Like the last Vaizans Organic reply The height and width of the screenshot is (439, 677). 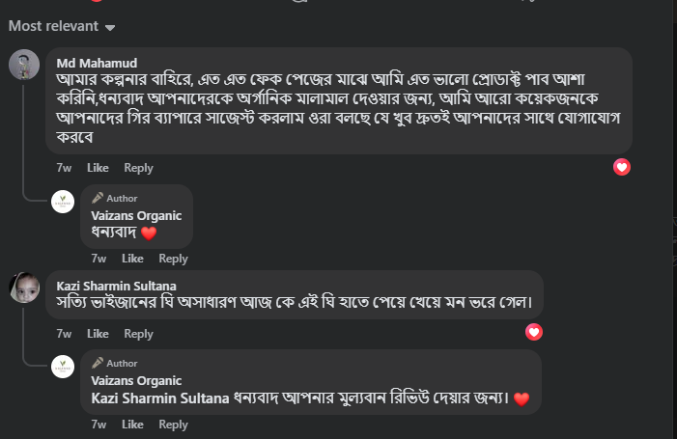click(132, 425)
